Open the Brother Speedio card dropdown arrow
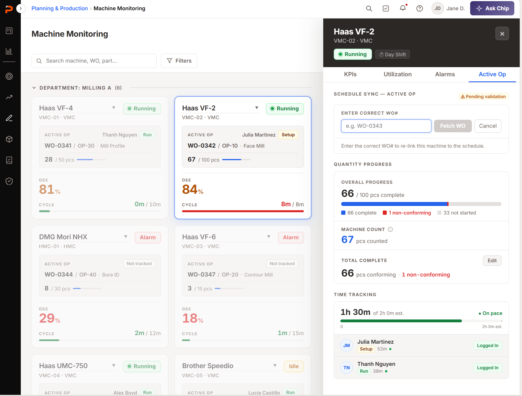Screen dimensions: 522x396 point(275,366)
